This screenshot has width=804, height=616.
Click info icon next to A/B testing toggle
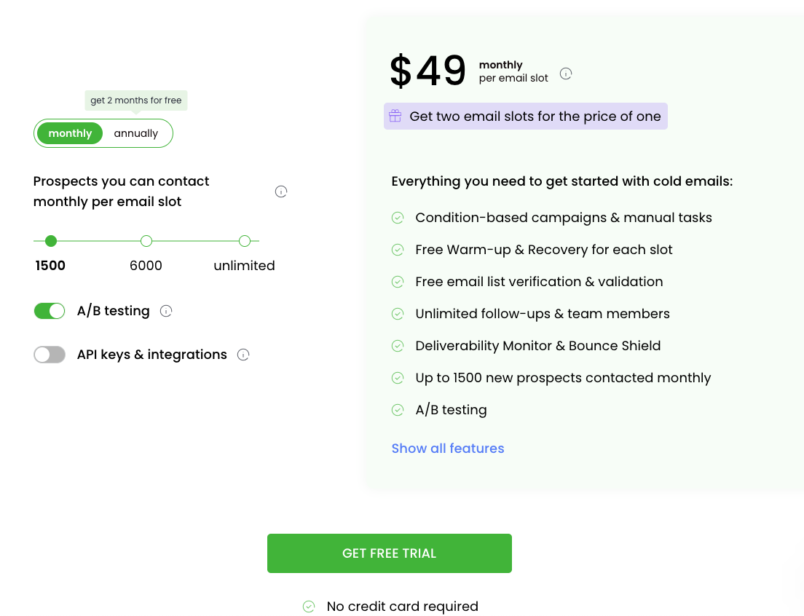pos(166,312)
